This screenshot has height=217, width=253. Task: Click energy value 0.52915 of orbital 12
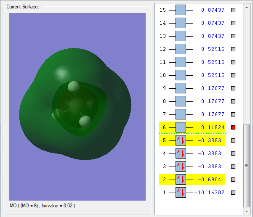click(x=213, y=49)
